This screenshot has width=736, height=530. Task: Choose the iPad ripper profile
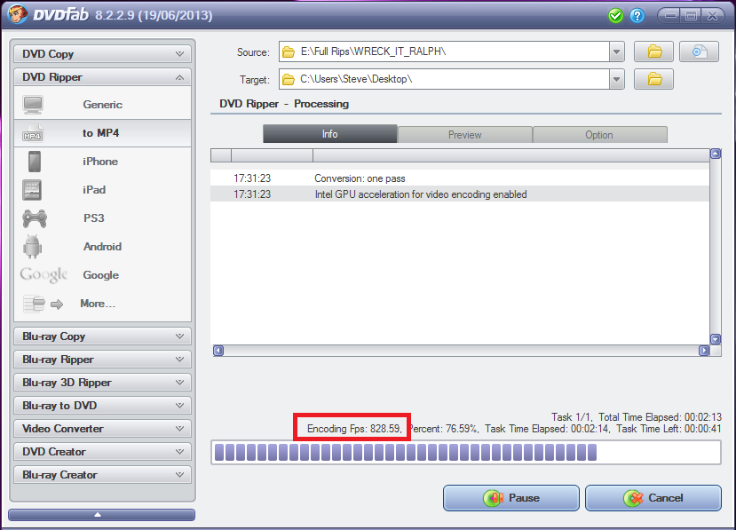point(103,190)
